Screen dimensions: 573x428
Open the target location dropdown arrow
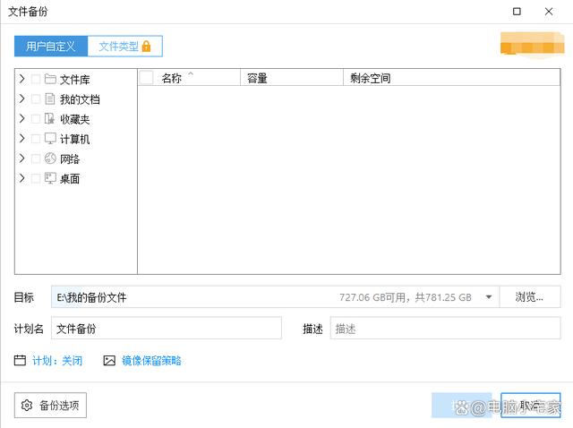coord(489,297)
